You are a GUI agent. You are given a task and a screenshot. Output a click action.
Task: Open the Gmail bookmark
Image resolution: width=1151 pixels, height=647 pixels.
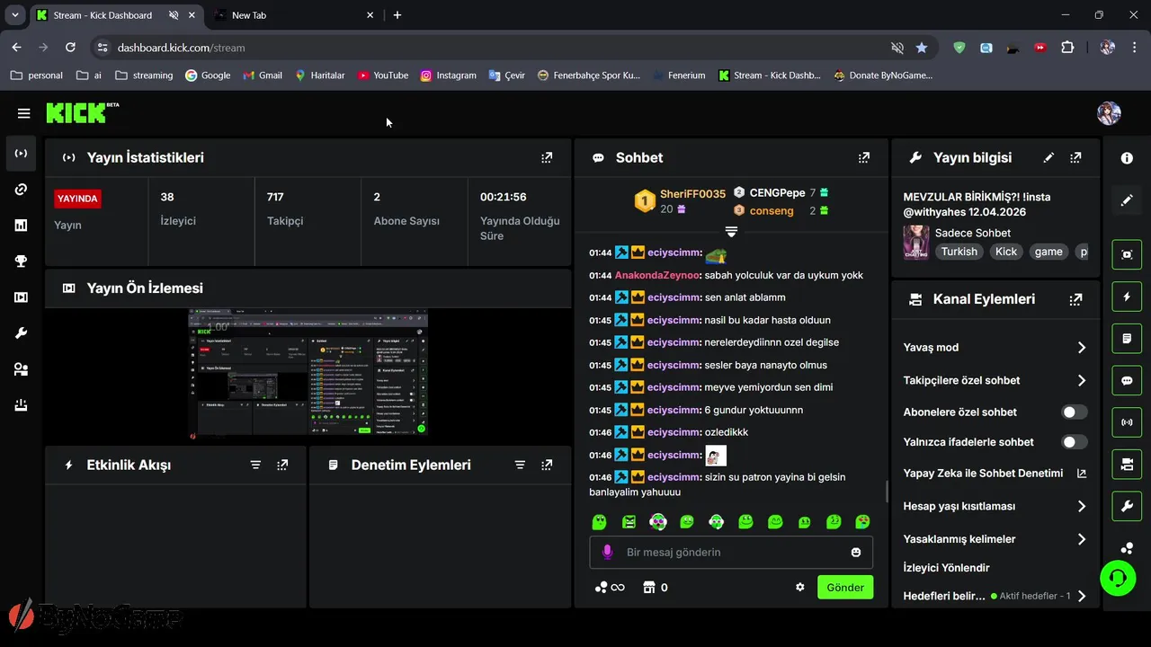(263, 75)
